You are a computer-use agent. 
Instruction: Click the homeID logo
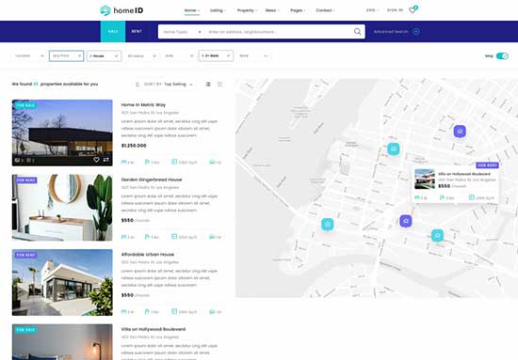[x=121, y=10]
